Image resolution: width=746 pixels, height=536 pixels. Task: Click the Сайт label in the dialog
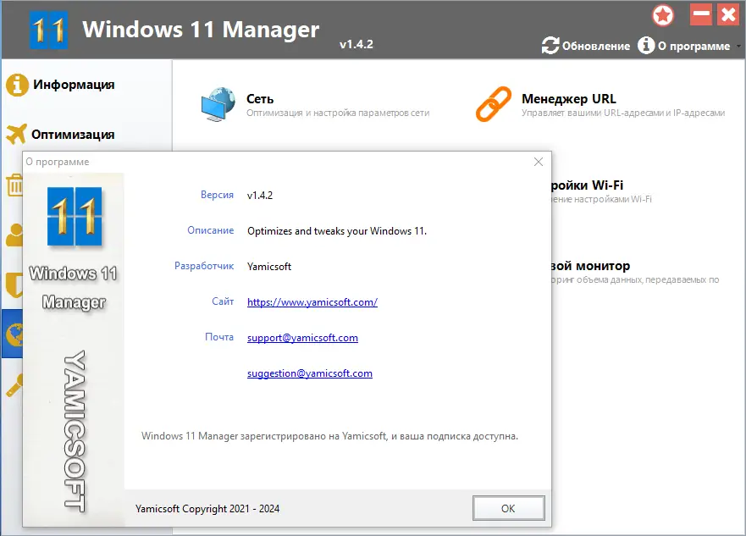click(x=223, y=301)
